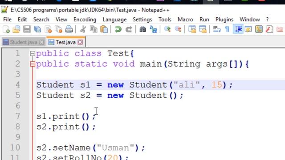The height and width of the screenshot is (160, 285).
Task: Open the Window menu
Action: [249, 20]
